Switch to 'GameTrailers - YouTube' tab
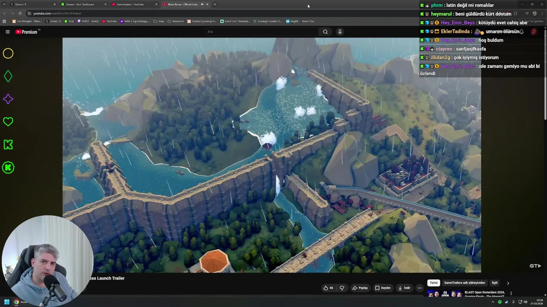Screen dimensions: 547x307 (134, 4)
